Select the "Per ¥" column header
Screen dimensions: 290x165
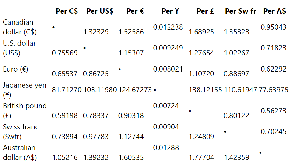click(x=170, y=11)
